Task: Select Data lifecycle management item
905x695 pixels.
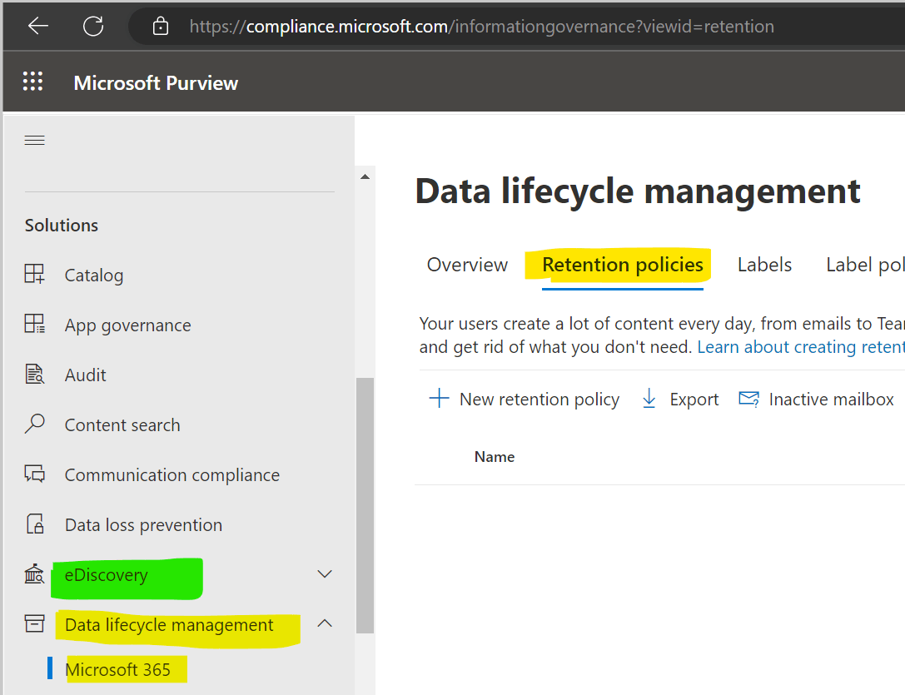Action: (169, 624)
